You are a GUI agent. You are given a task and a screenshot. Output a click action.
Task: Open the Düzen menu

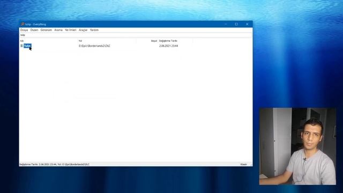pyautogui.click(x=34, y=30)
